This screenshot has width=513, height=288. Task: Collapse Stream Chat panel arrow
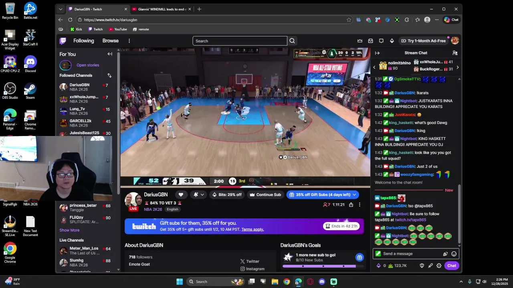coord(377,53)
